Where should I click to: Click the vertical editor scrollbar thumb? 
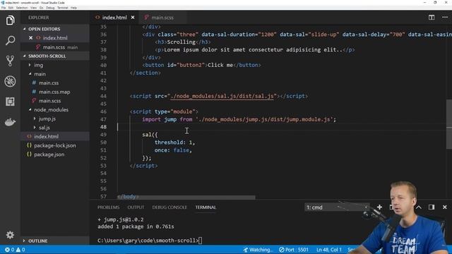click(x=449, y=124)
